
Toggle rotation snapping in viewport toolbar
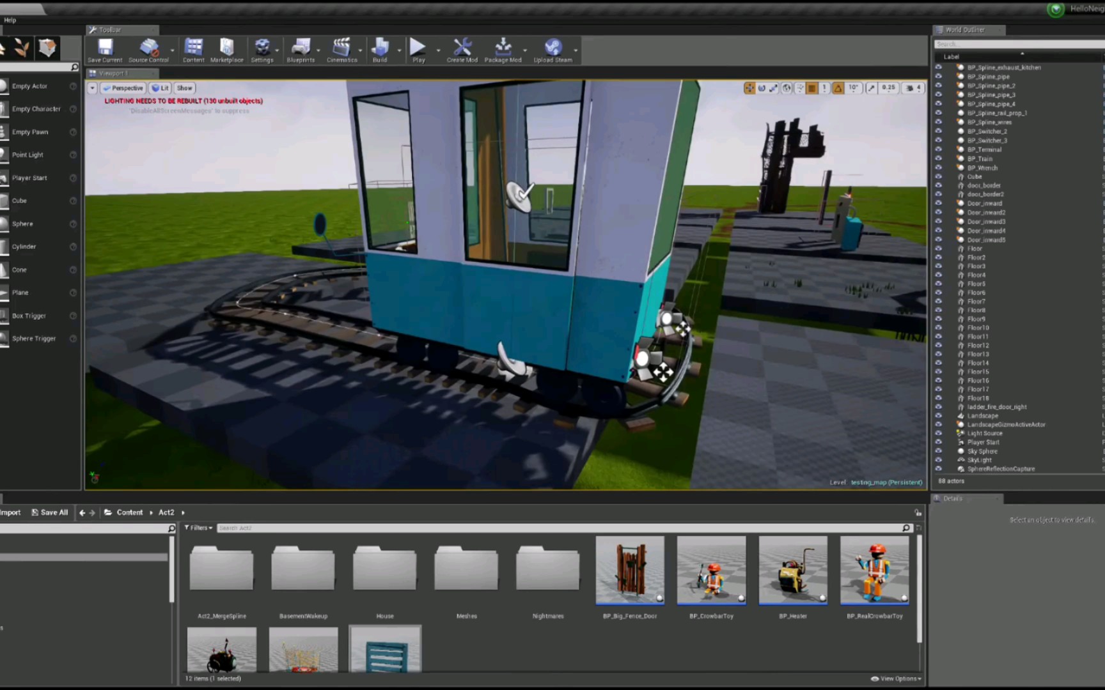pos(838,88)
